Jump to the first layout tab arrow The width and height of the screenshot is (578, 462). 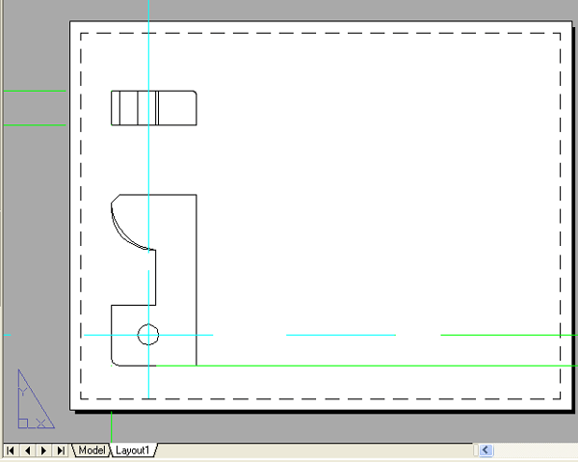[x=12, y=450]
